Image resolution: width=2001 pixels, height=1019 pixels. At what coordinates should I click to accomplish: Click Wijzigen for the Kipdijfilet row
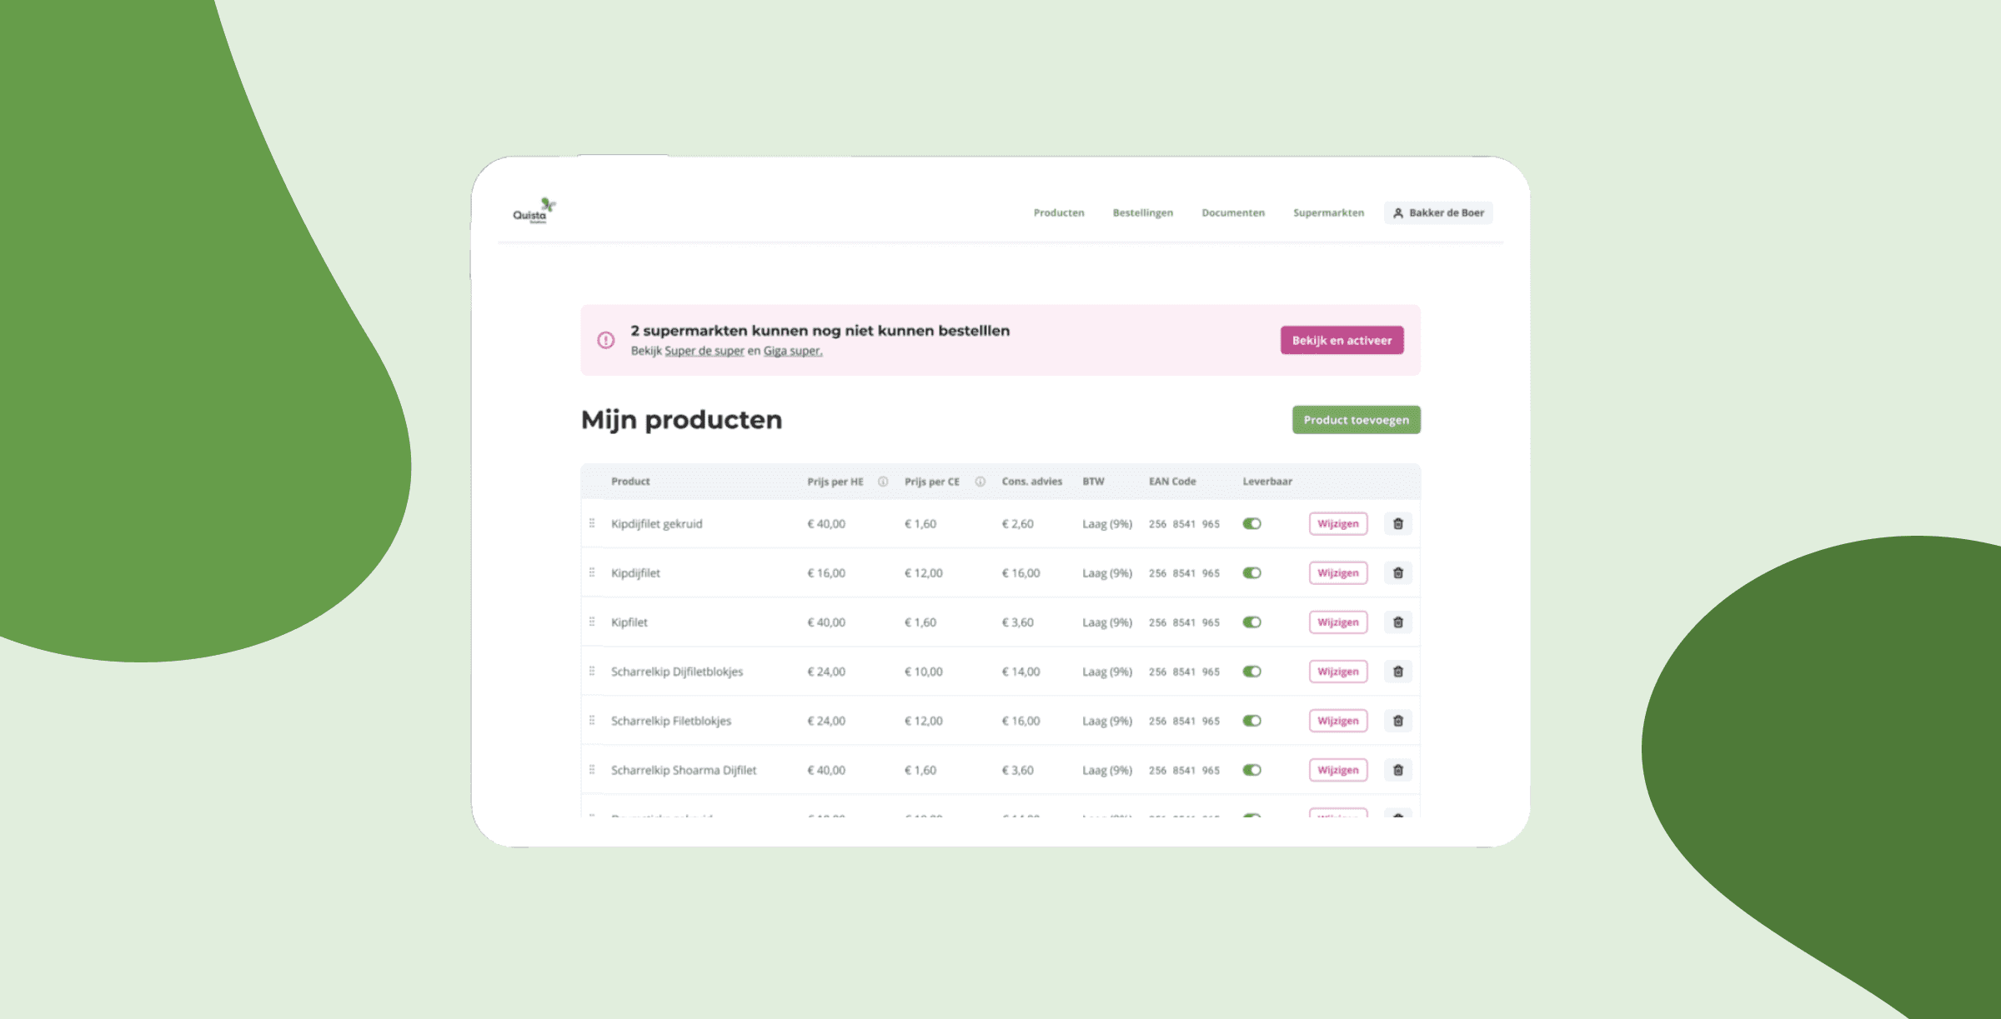pyautogui.click(x=1337, y=573)
